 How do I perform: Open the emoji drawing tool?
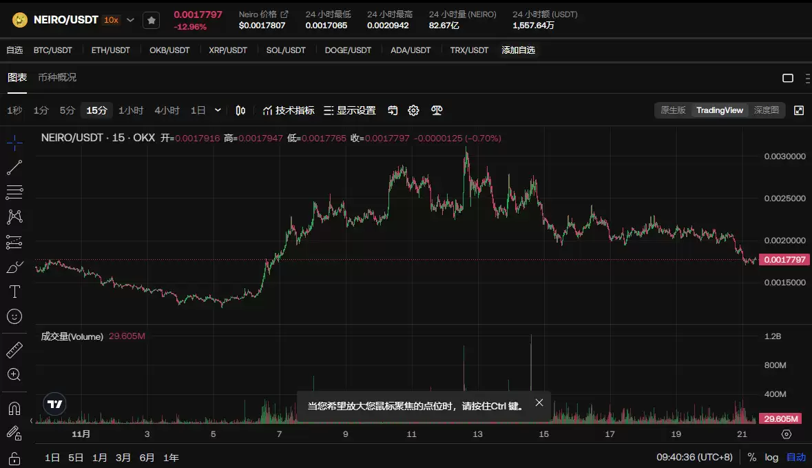pos(14,316)
